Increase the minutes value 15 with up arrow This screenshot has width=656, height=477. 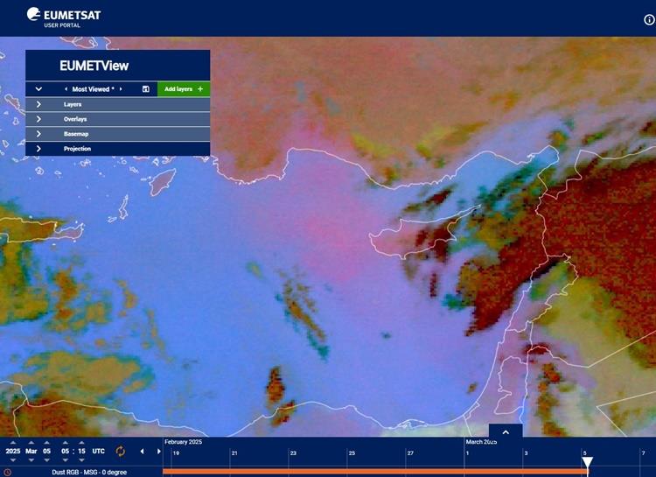coord(81,442)
